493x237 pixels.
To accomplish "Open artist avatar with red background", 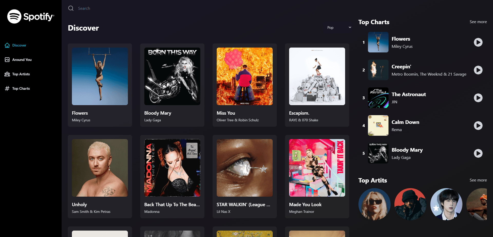I will pos(410,204).
